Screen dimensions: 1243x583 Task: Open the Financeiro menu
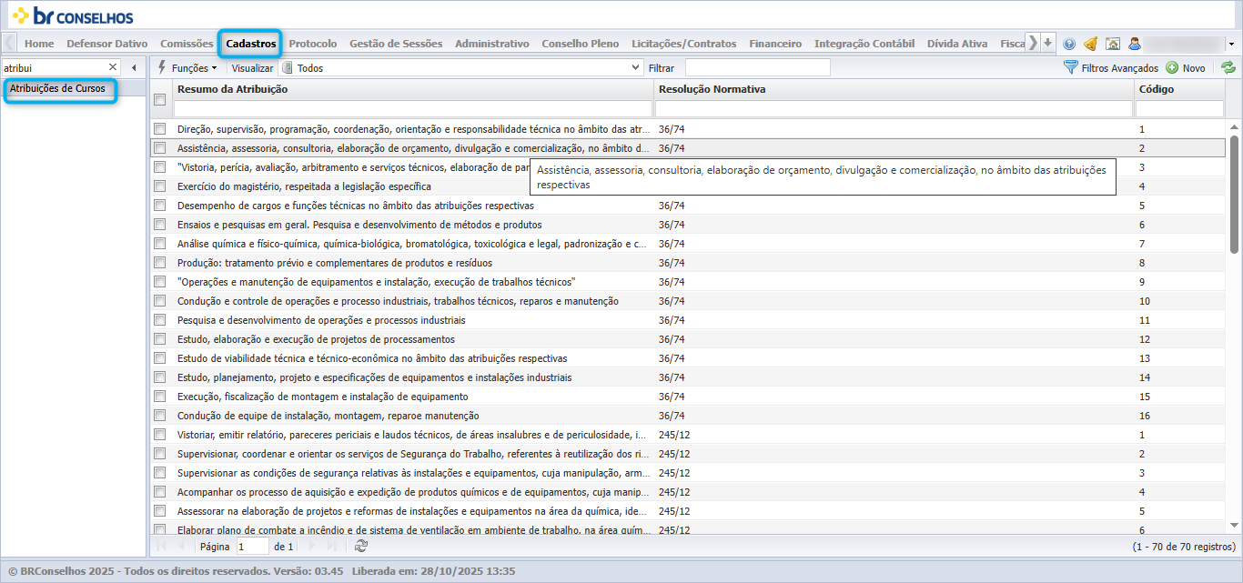click(775, 43)
